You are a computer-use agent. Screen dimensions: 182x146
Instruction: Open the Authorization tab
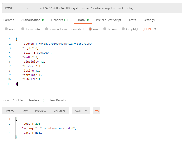pyautogui.click(x=32, y=20)
